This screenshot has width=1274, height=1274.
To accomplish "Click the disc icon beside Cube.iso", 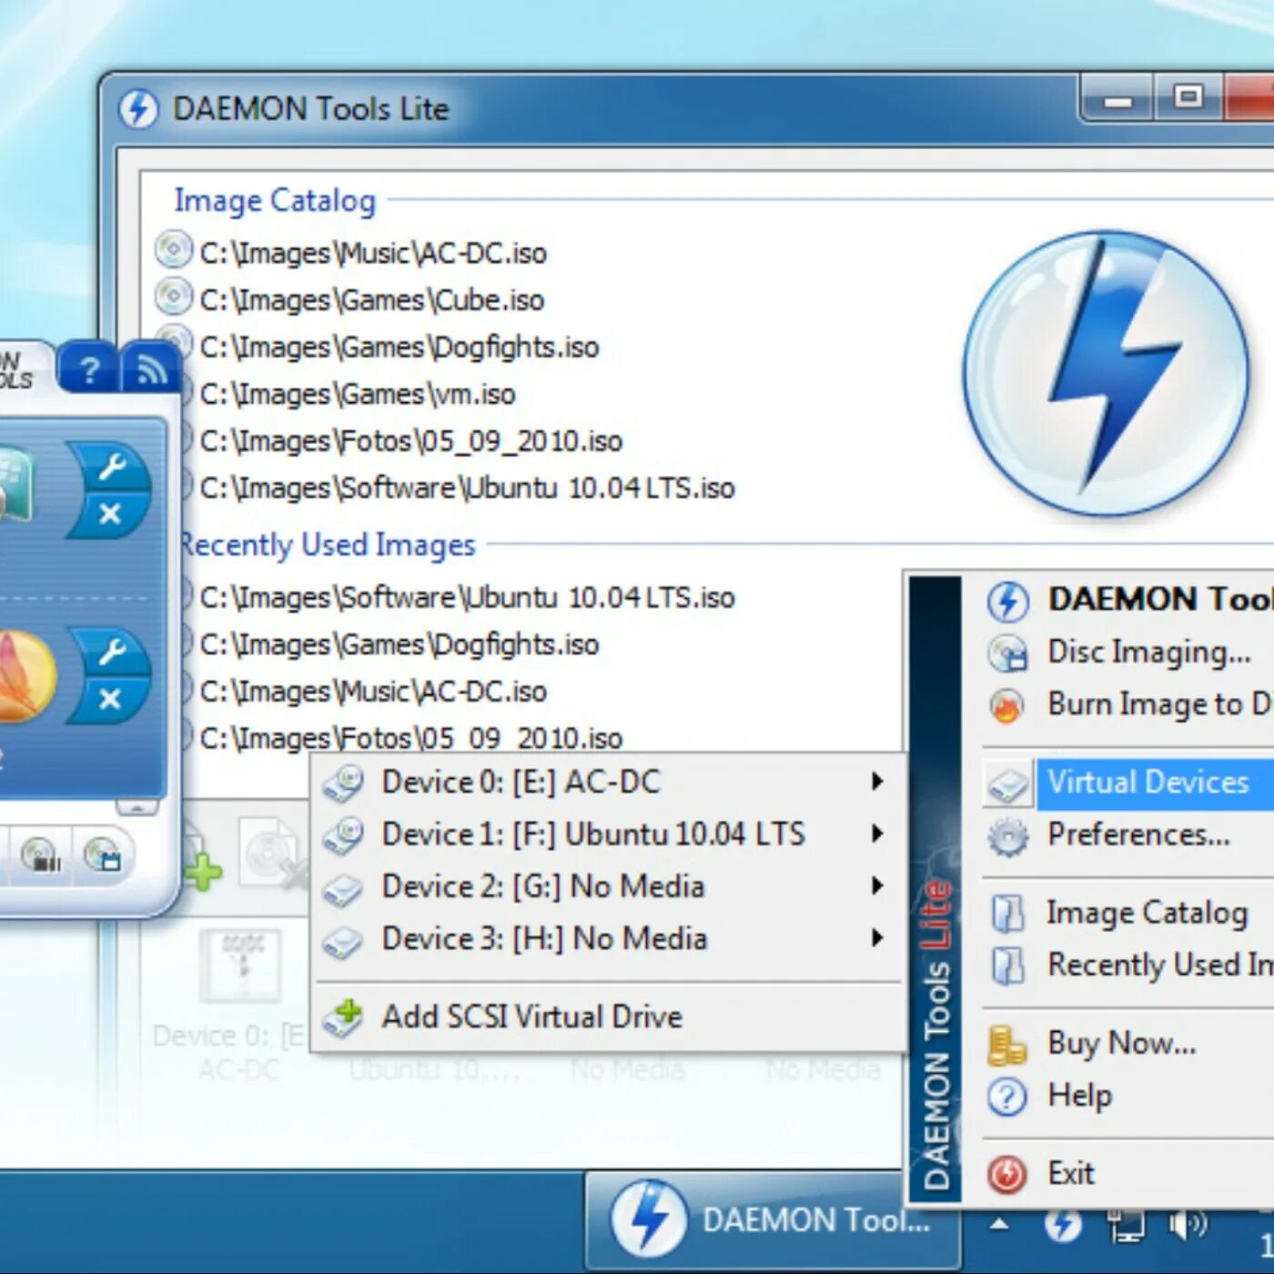I will tap(173, 297).
